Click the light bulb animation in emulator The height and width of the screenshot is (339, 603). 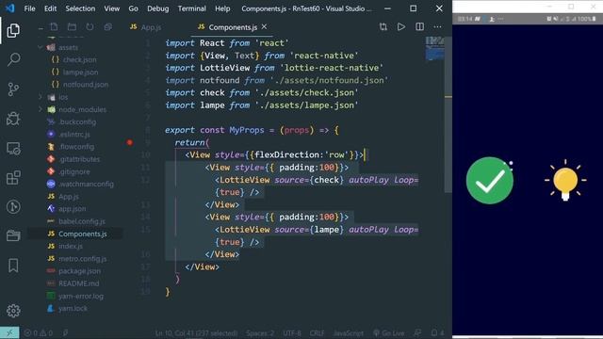(565, 180)
